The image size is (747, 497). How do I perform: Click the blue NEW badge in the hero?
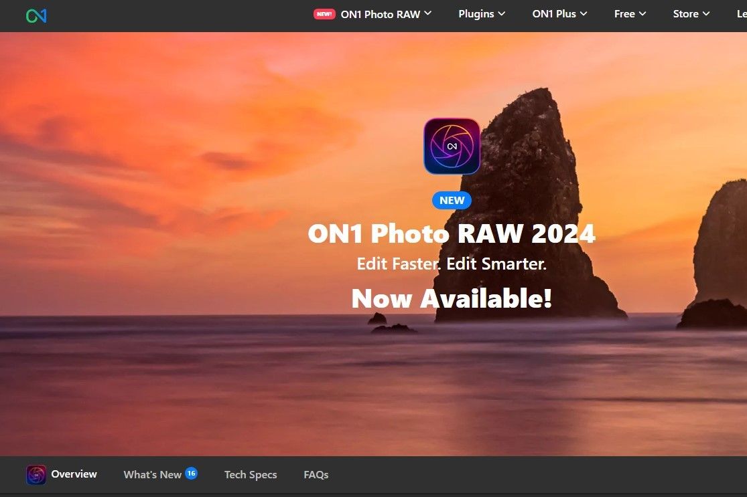(x=452, y=200)
